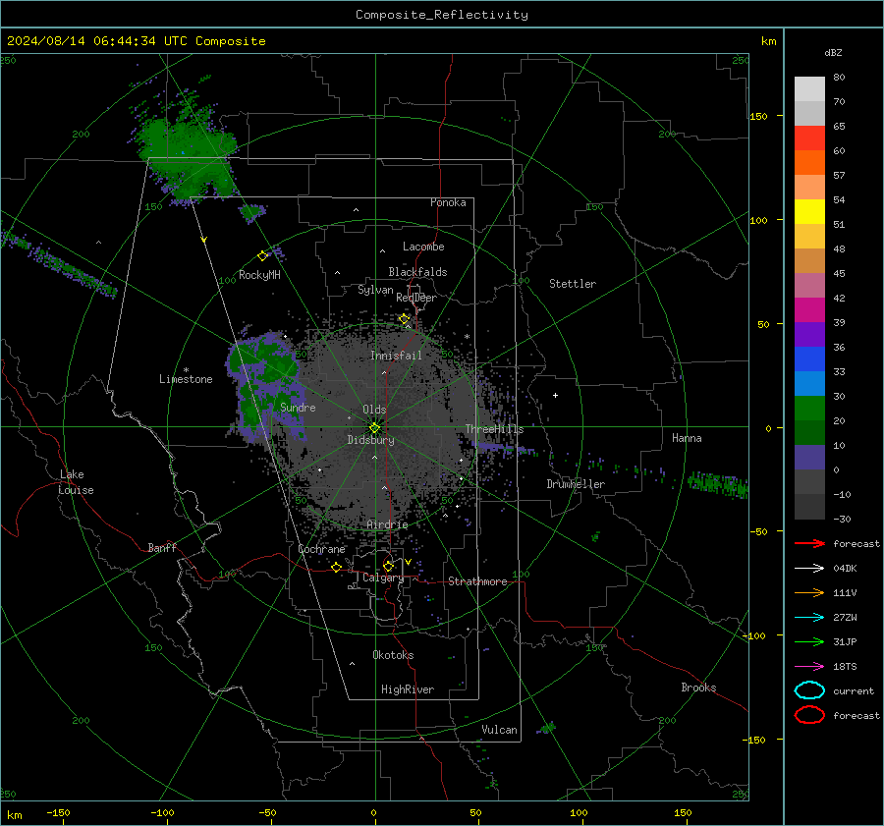Image resolution: width=884 pixels, height=826 pixels.
Task: Click the 150 tick on bottom axis
Action: pos(683,812)
